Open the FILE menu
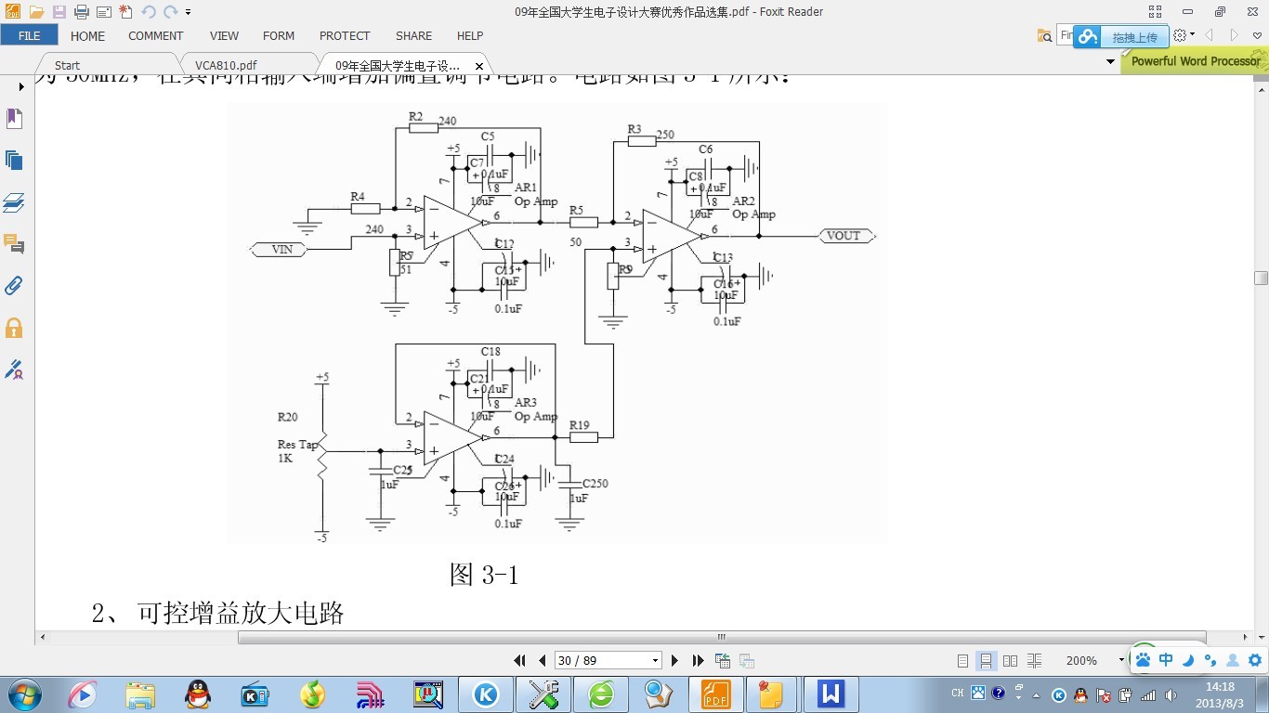The height and width of the screenshot is (713, 1269). (29, 35)
